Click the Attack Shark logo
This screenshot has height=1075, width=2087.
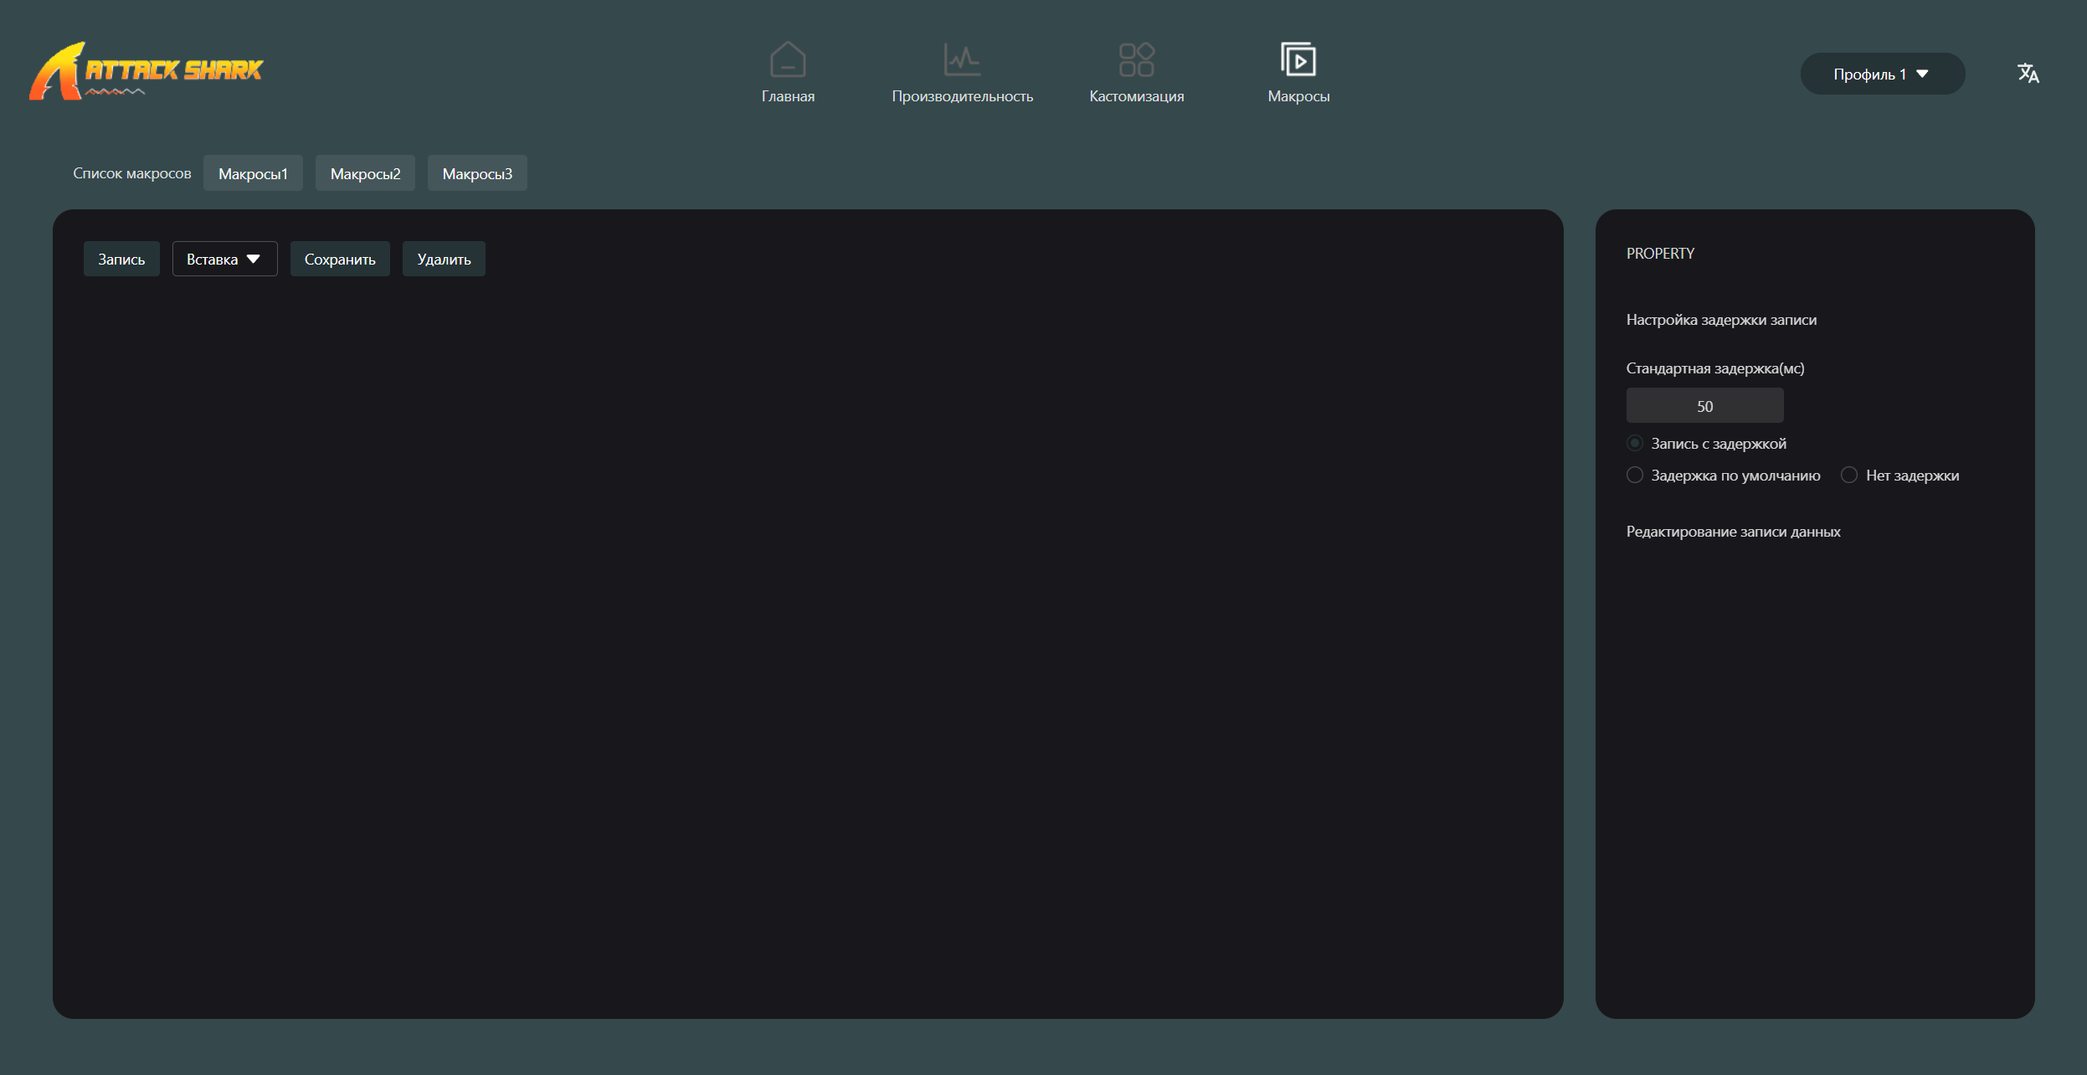147,71
